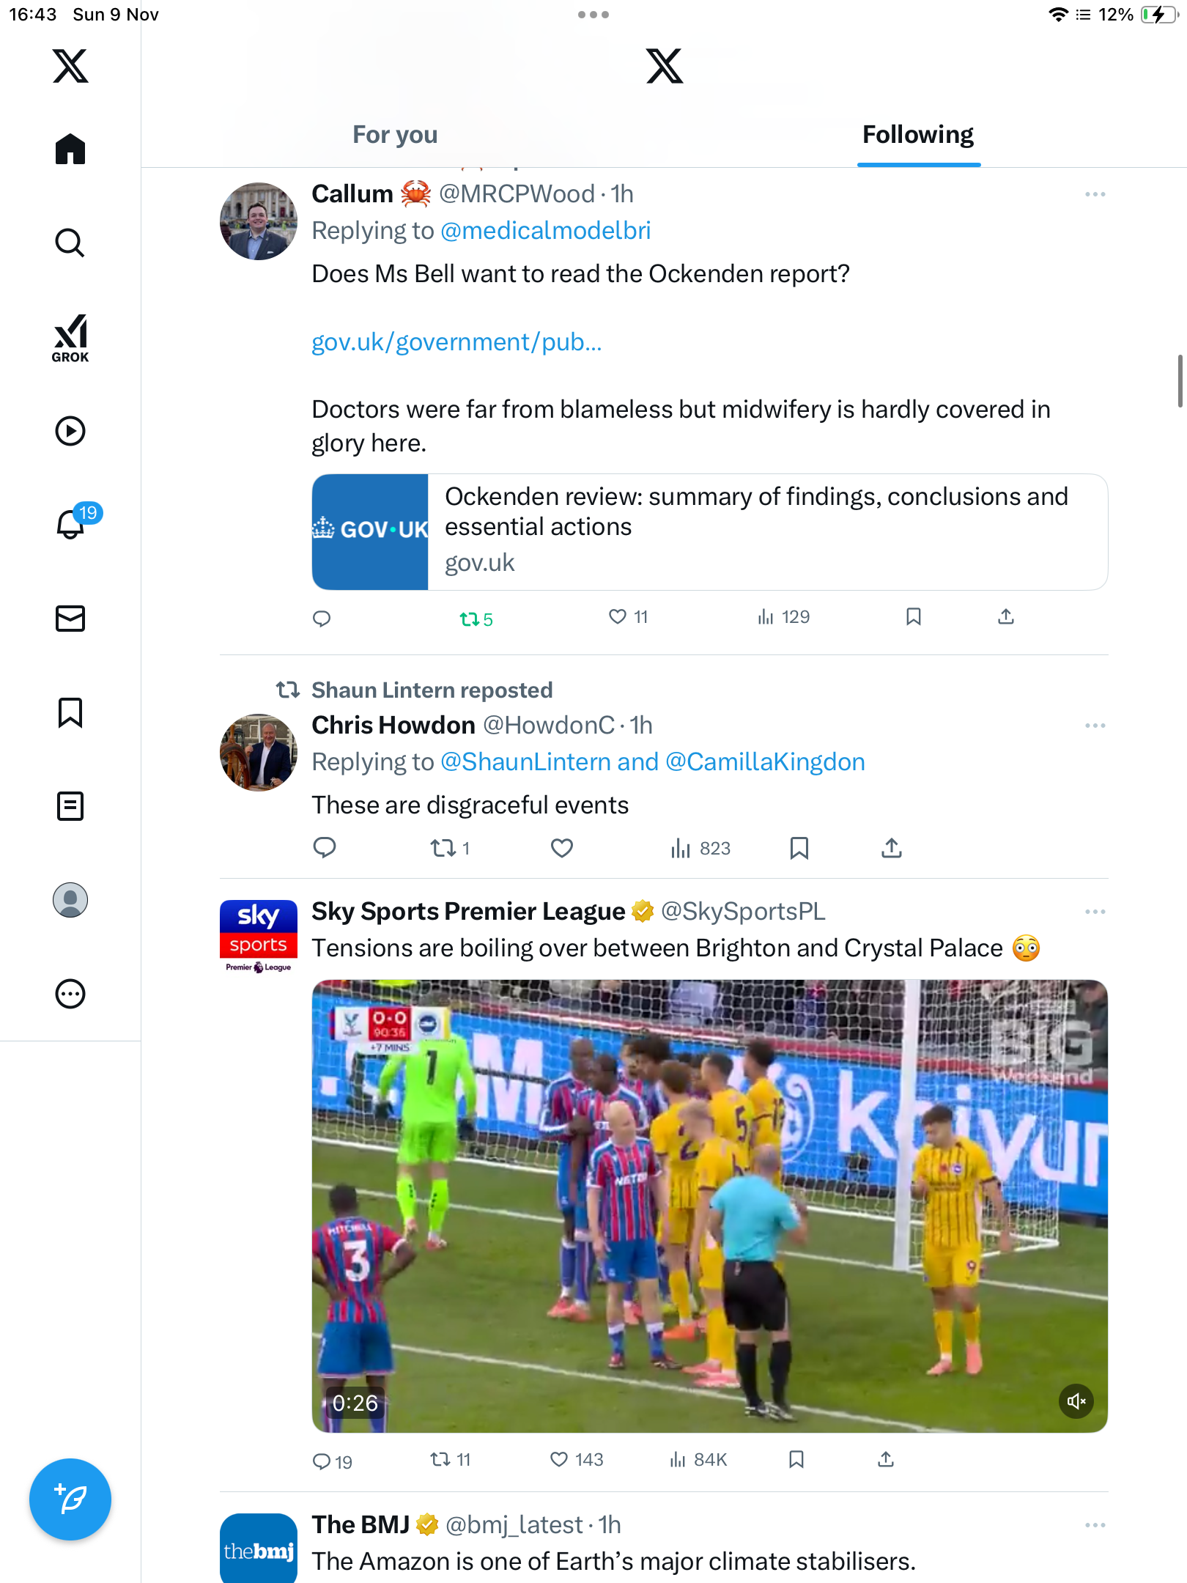The width and height of the screenshot is (1187, 1583).
Task: Open notifications bell with 19 badge
Action: [x=71, y=524]
